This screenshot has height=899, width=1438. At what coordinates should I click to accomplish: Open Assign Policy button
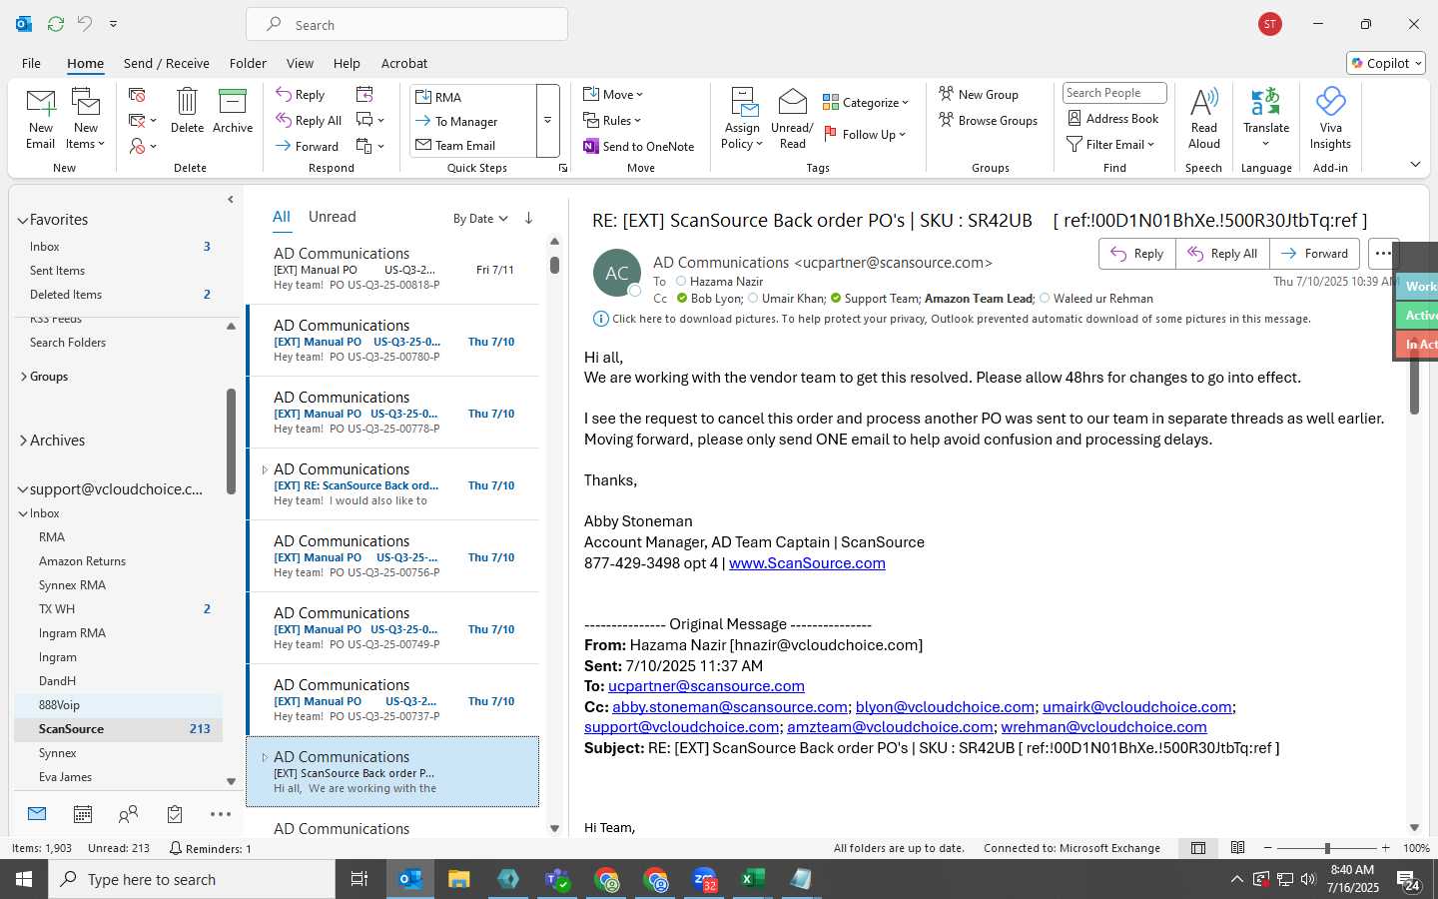click(x=742, y=118)
